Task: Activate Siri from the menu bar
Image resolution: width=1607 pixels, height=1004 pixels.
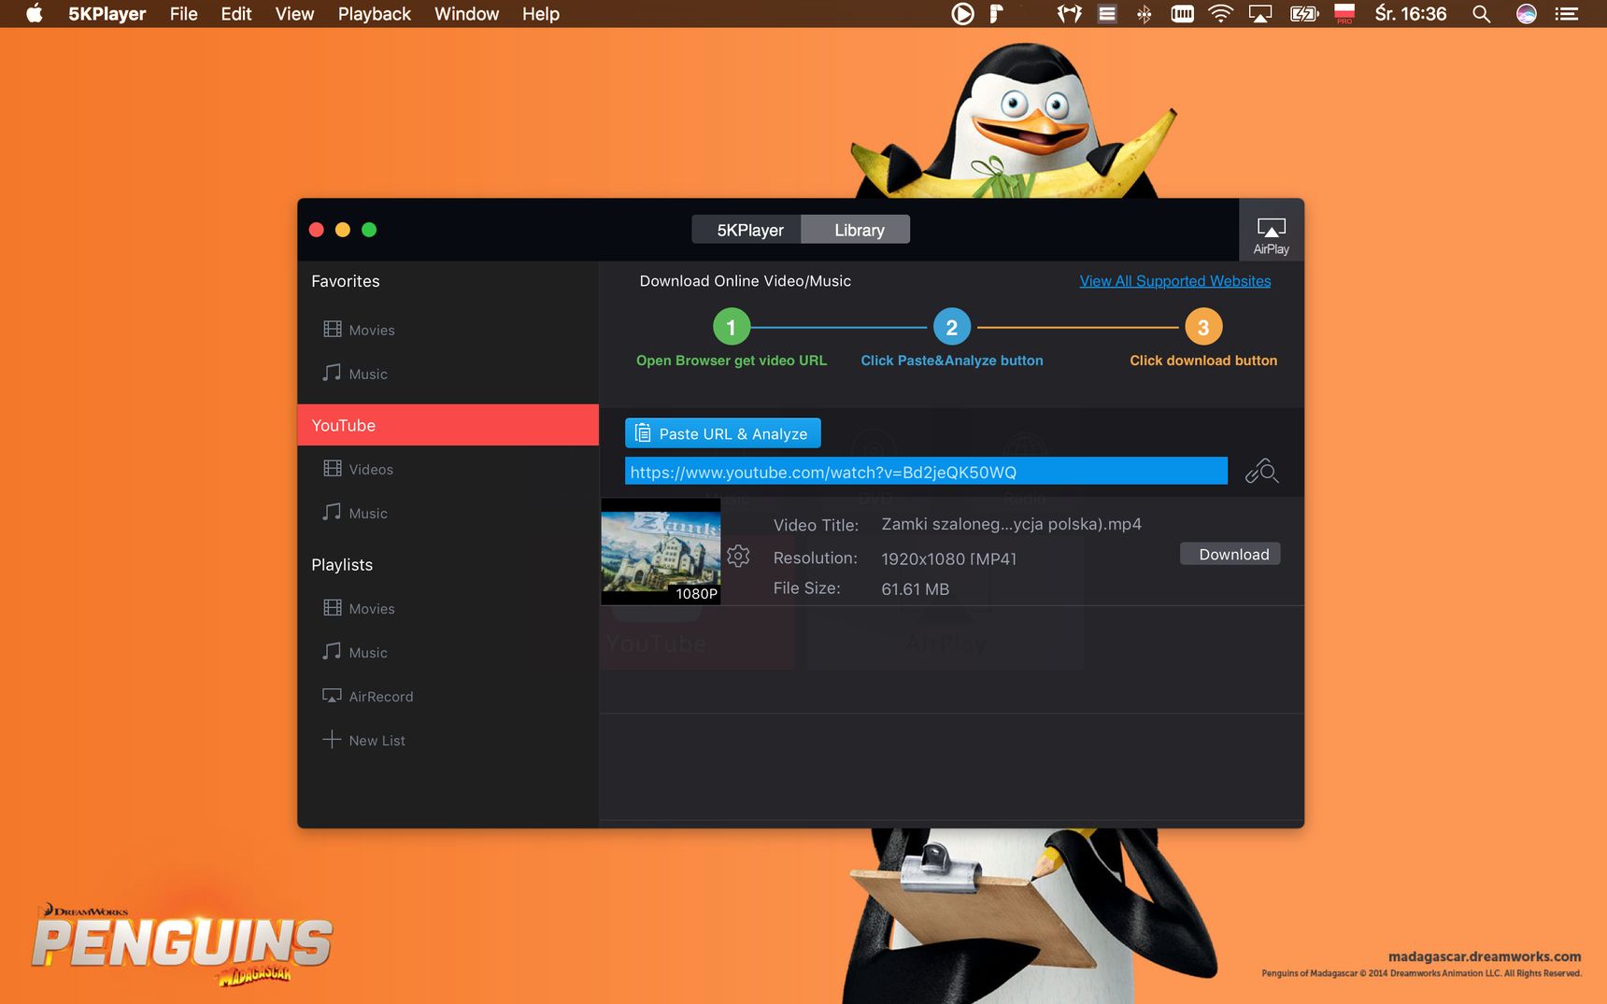Action: click(1527, 13)
